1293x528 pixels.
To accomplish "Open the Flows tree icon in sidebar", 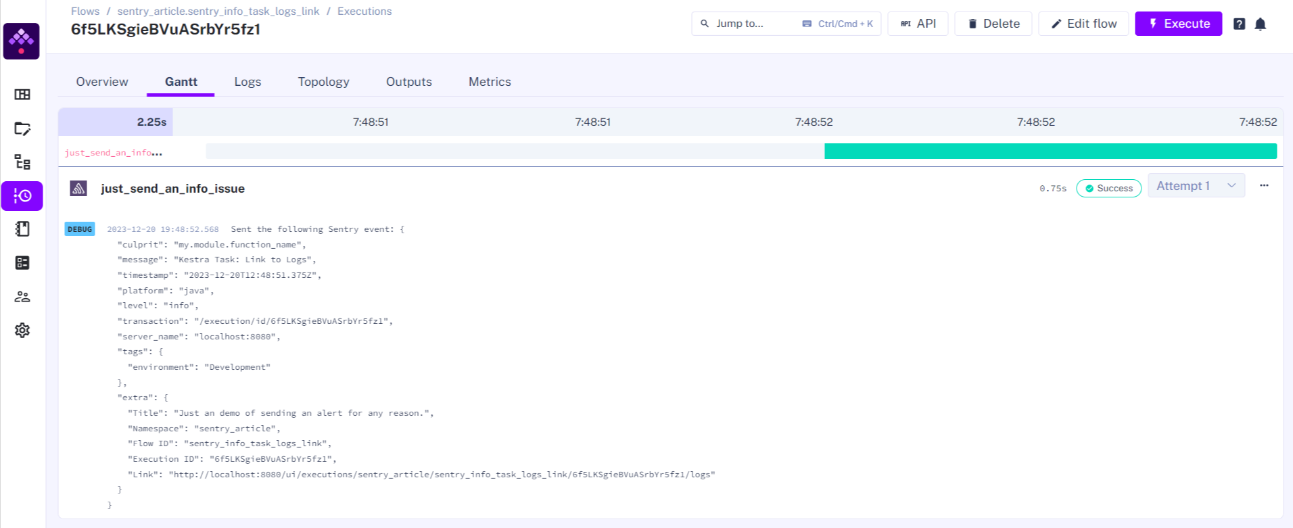I will (22, 162).
